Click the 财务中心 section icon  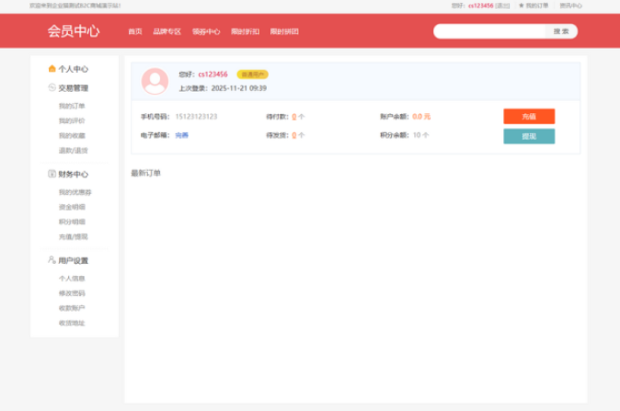pyautogui.click(x=52, y=174)
